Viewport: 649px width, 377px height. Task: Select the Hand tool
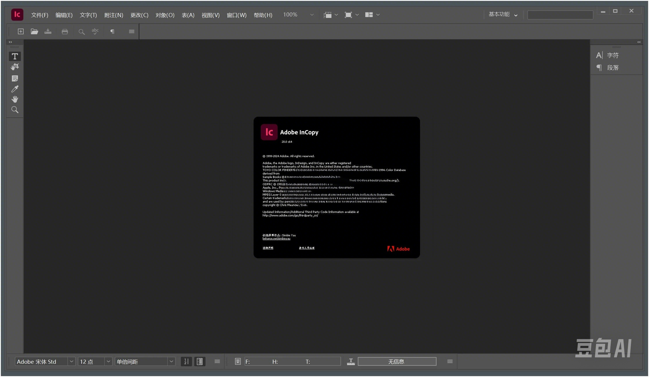(15, 99)
